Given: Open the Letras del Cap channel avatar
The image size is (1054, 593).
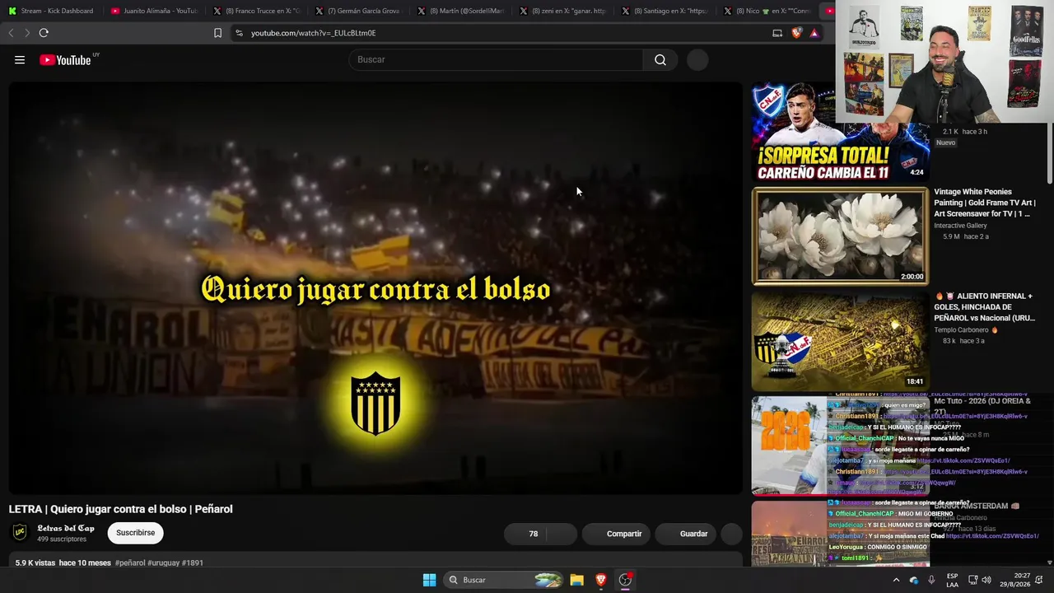Looking at the screenshot, I should [x=20, y=533].
